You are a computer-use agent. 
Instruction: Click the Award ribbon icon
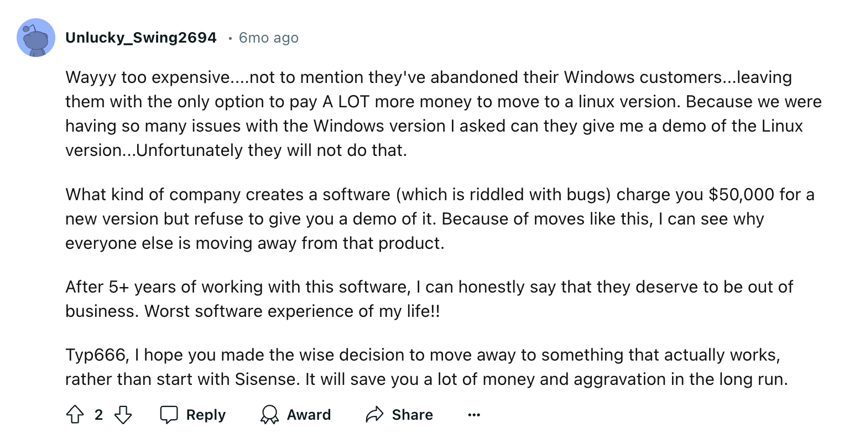point(269,414)
